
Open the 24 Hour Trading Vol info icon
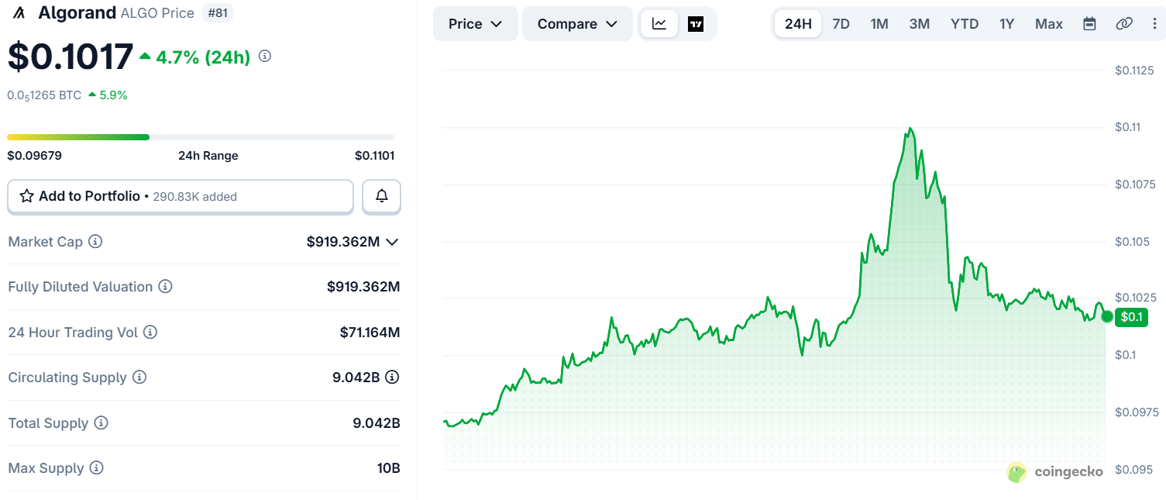click(150, 333)
